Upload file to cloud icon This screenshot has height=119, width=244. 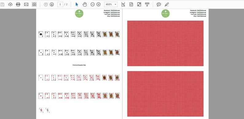click(x=10, y=4)
